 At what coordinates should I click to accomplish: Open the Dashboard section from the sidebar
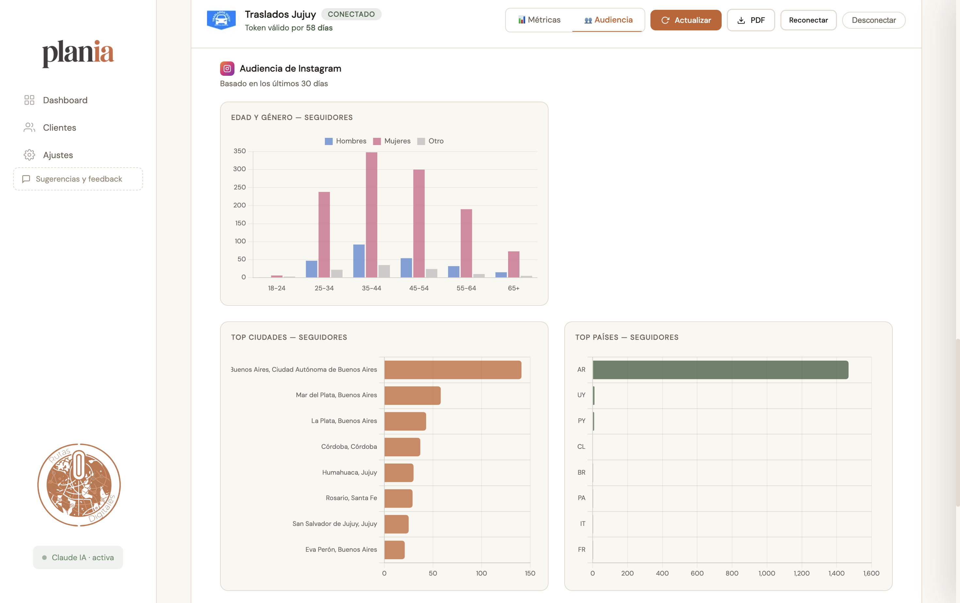pos(65,100)
